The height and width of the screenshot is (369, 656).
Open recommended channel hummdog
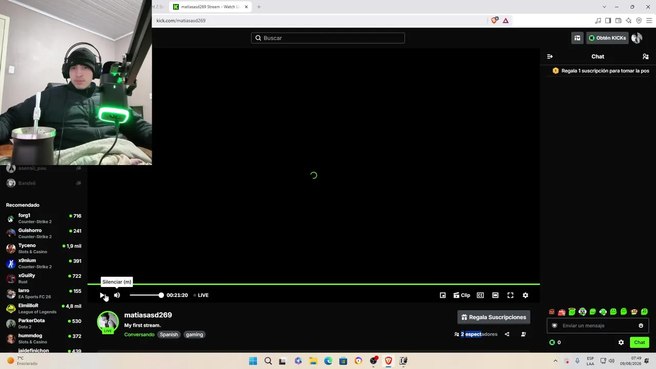coord(44,338)
